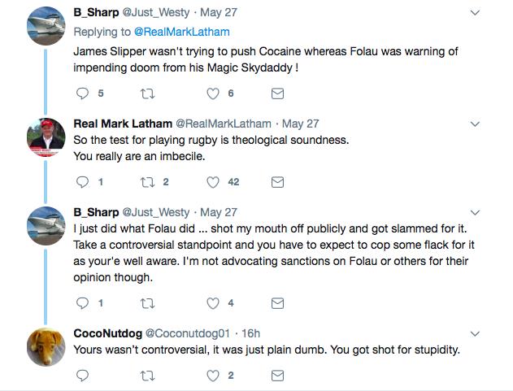Reply to Real Mark Latham's imbecile tweet
513x391 pixels.
coord(80,182)
